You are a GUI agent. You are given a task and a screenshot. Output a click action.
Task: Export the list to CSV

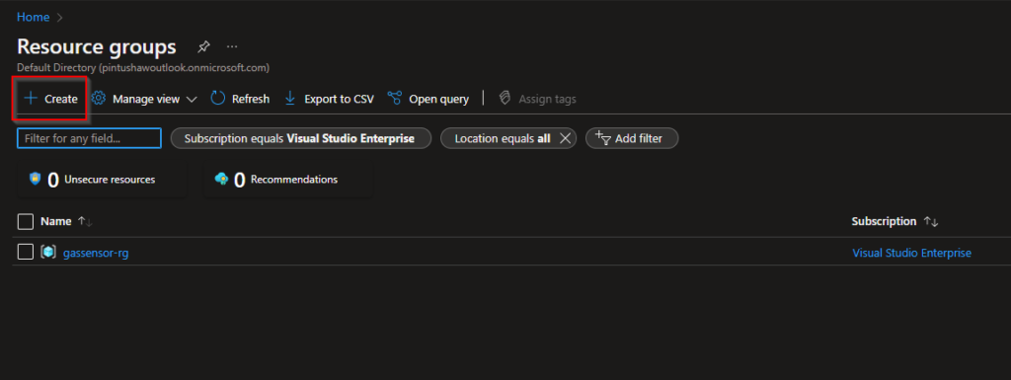pos(329,99)
